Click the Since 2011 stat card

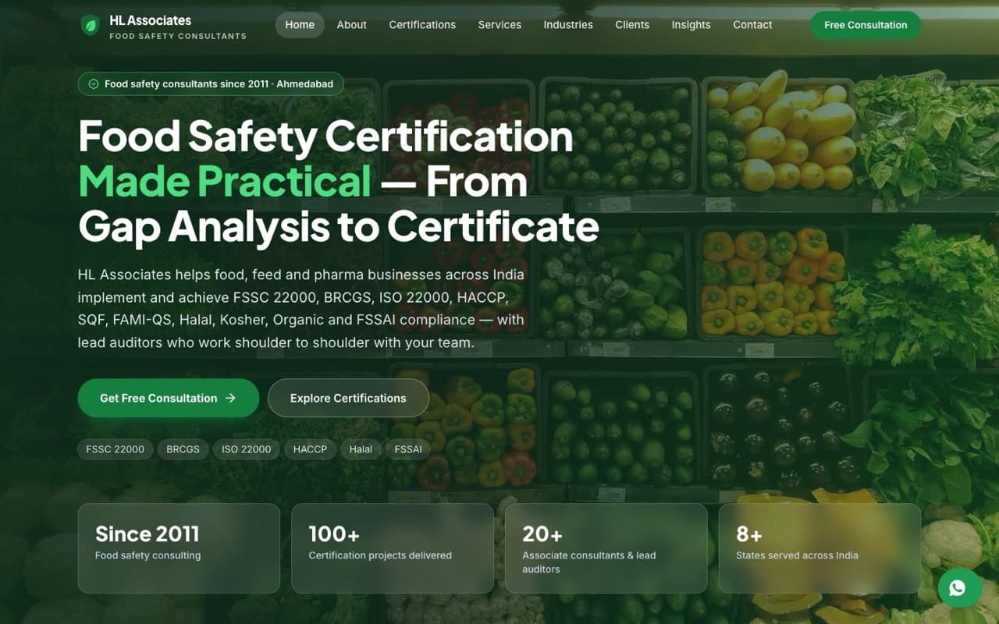[179, 548]
